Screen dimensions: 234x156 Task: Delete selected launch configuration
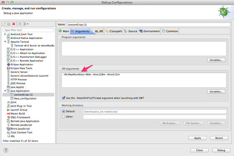pos(13,24)
